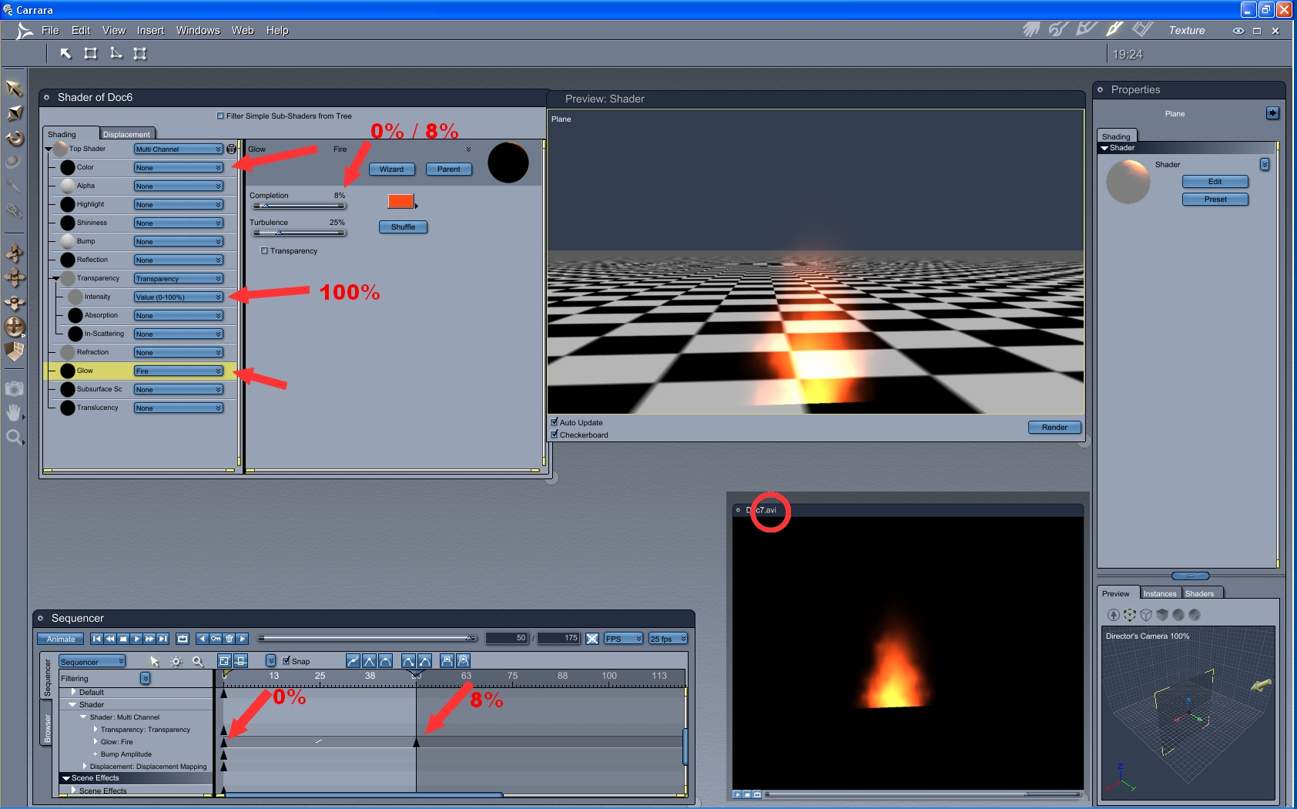Enable the Transparency checkbox under Turbulence
Image resolution: width=1297 pixels, height=809 pixels.
point(264,251)
